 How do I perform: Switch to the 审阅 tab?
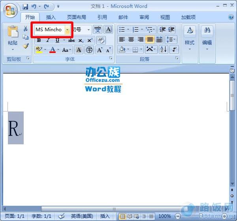click(144, 17)
